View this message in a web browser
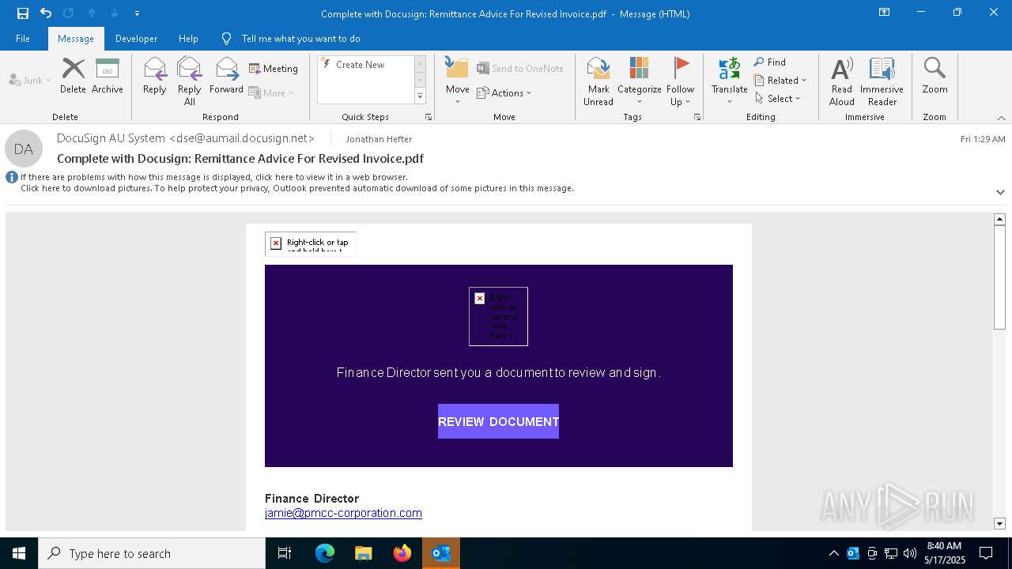Screen dimensions: 1012x569 [214, 177]
